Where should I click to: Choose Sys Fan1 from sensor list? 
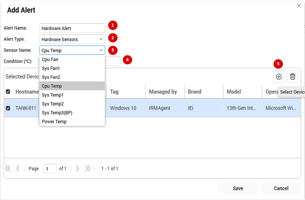click(72, 68)
